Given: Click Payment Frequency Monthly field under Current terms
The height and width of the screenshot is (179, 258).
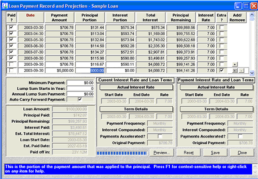Looking at the screenshot, I should click(160, 123).
